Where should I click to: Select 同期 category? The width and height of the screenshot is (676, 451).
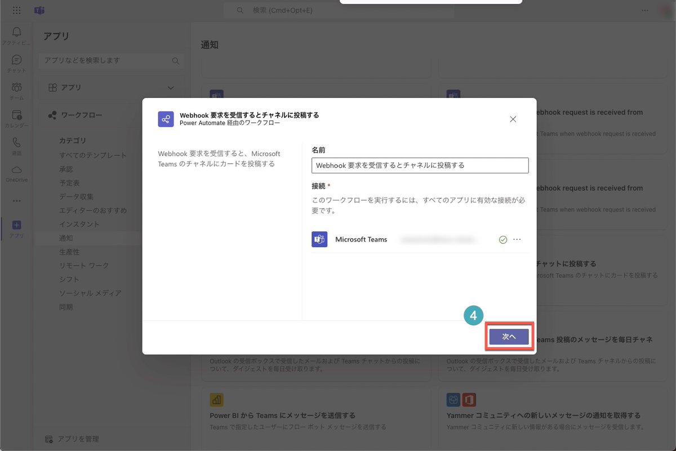(x=66, y=307)
